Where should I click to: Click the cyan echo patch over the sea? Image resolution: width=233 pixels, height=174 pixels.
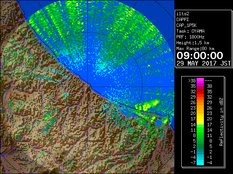point(103,65)
